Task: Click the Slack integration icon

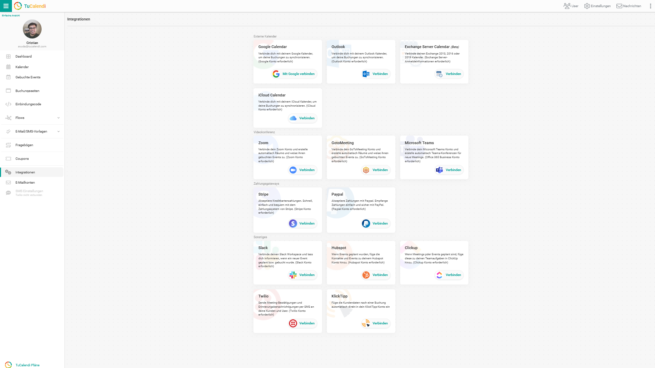Action: coord(293,275)
